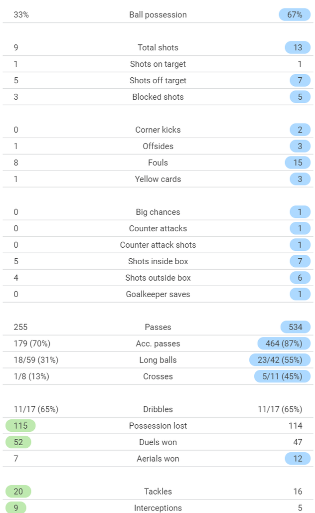Click the Shots on target label

coord(158,64)
